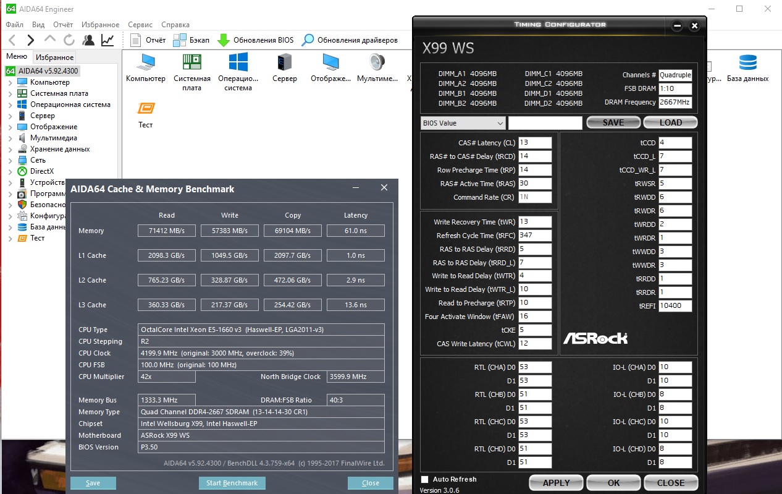Image resolution: width=782 pixels, height=494 pixels.
Task: Open the Тест benchmark icon in main pane
Action: pyautogui.click(x=146, y=114)
